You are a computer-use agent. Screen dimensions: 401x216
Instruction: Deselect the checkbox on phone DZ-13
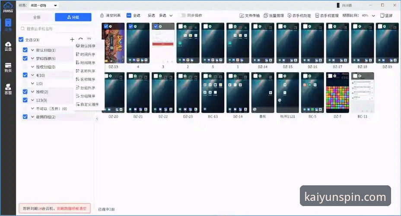coord(105,26)
